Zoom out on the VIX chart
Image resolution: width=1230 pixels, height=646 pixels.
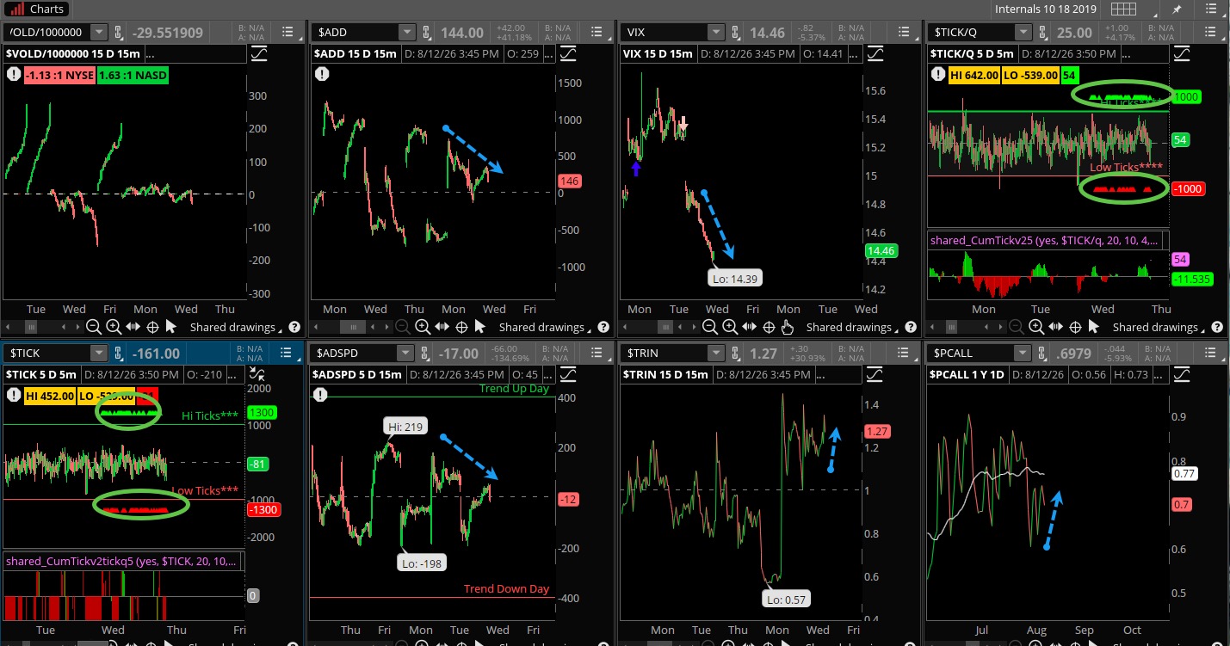[x=712, y=327]
